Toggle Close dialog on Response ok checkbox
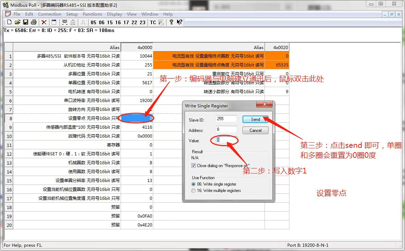 193,166
